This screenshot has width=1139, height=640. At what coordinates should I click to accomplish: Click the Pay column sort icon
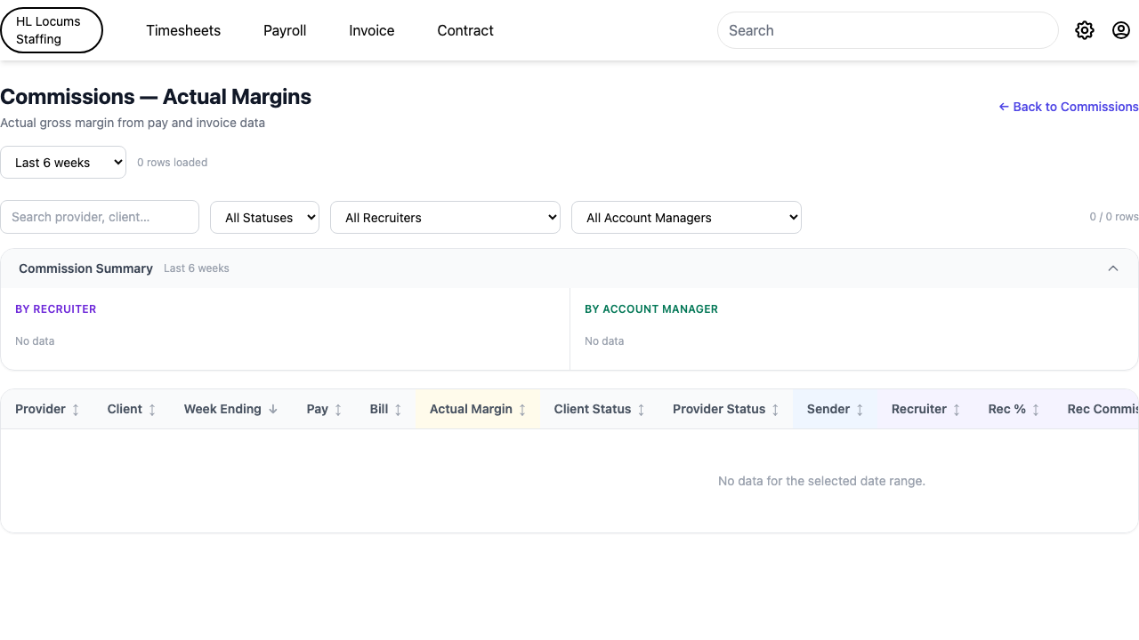tap(338, 410)
